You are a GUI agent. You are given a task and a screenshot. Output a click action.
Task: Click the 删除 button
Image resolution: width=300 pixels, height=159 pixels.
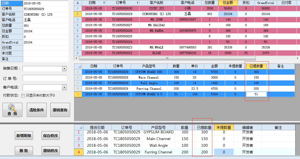pyautogui.click(x=24, y=151)
